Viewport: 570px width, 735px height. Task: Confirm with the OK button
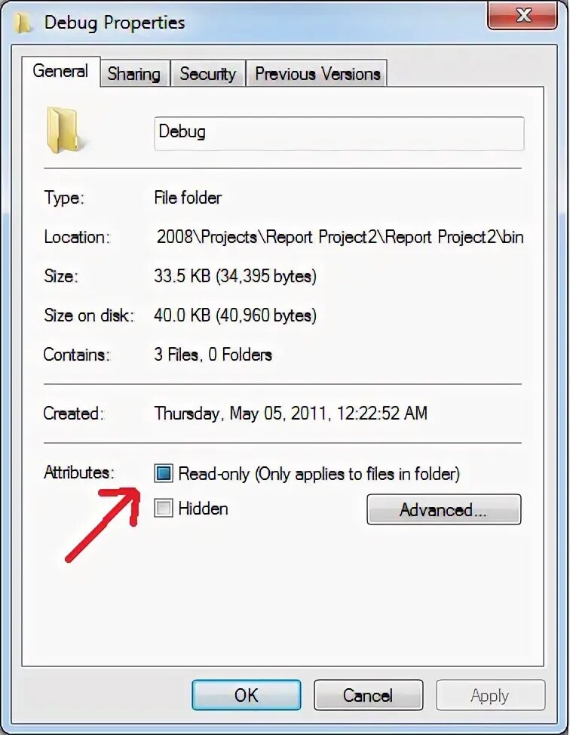pos(247,695)
